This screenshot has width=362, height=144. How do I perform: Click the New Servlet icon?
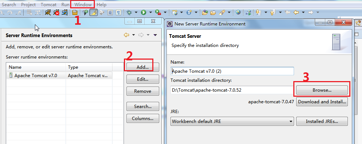coord(189,12)
